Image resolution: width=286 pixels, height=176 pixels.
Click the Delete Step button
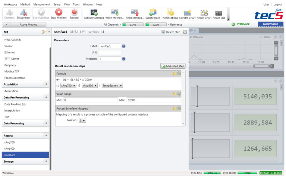[x=171, y=32]
